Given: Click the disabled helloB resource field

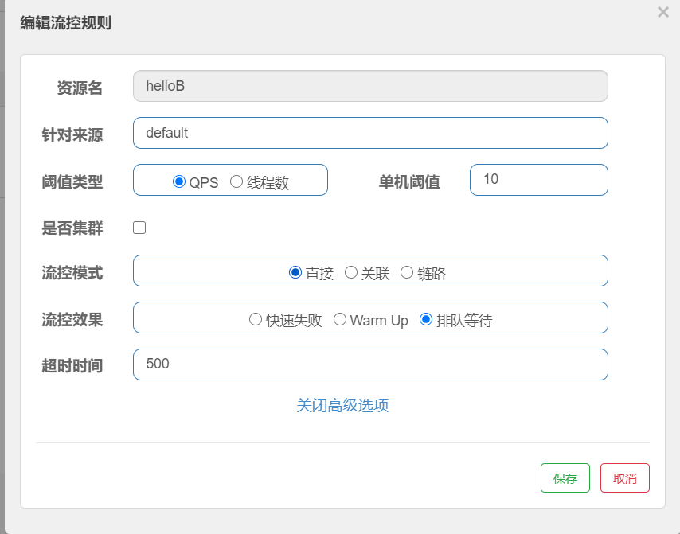Looking at the screenshot, I should 370,85.
